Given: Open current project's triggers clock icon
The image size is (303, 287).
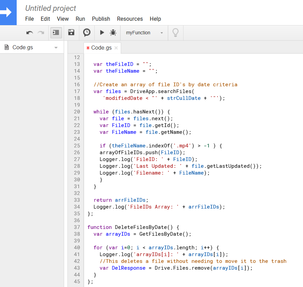Looking at the screenshot, I should pyautogui.click(x=87, y=33).
